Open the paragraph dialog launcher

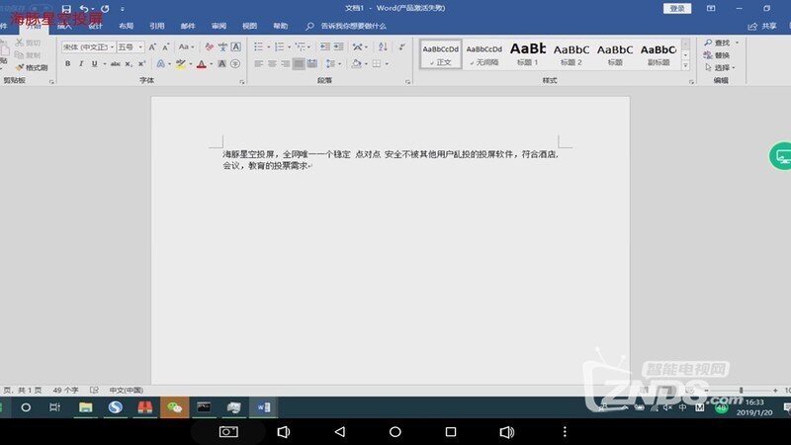pos(407,81)
